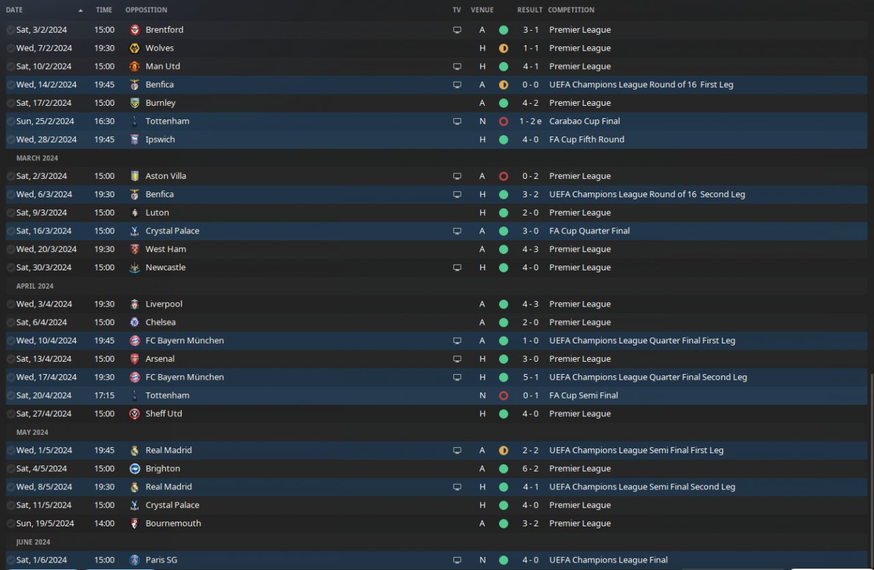
Task: Click the TV broadcast icon on Arsenal row
Action: [x=457, y=359]
